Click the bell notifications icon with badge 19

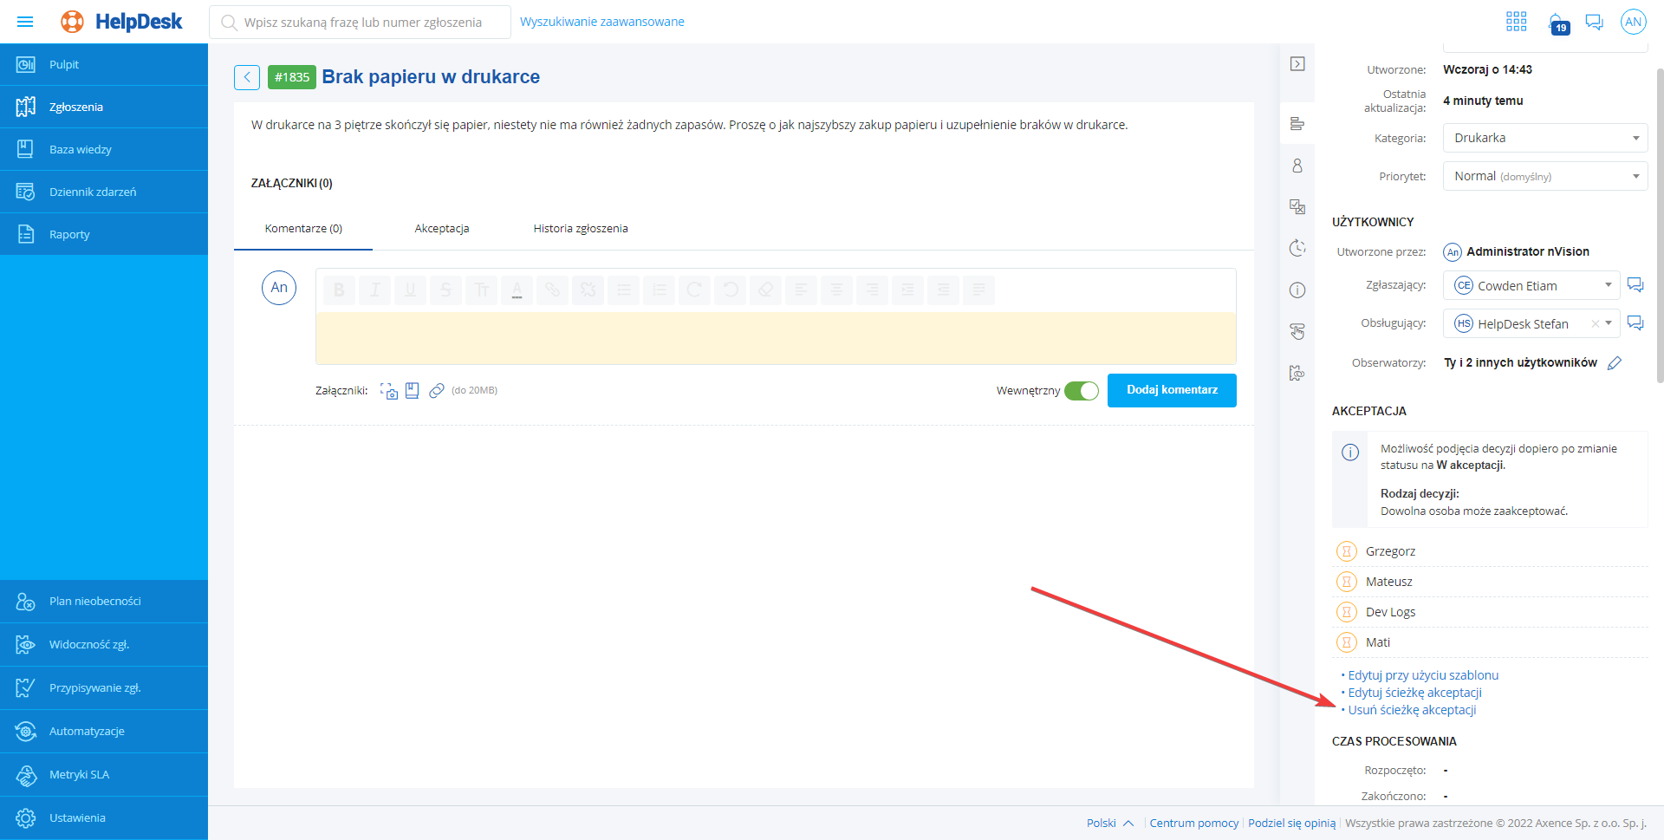coord(1557,23)
